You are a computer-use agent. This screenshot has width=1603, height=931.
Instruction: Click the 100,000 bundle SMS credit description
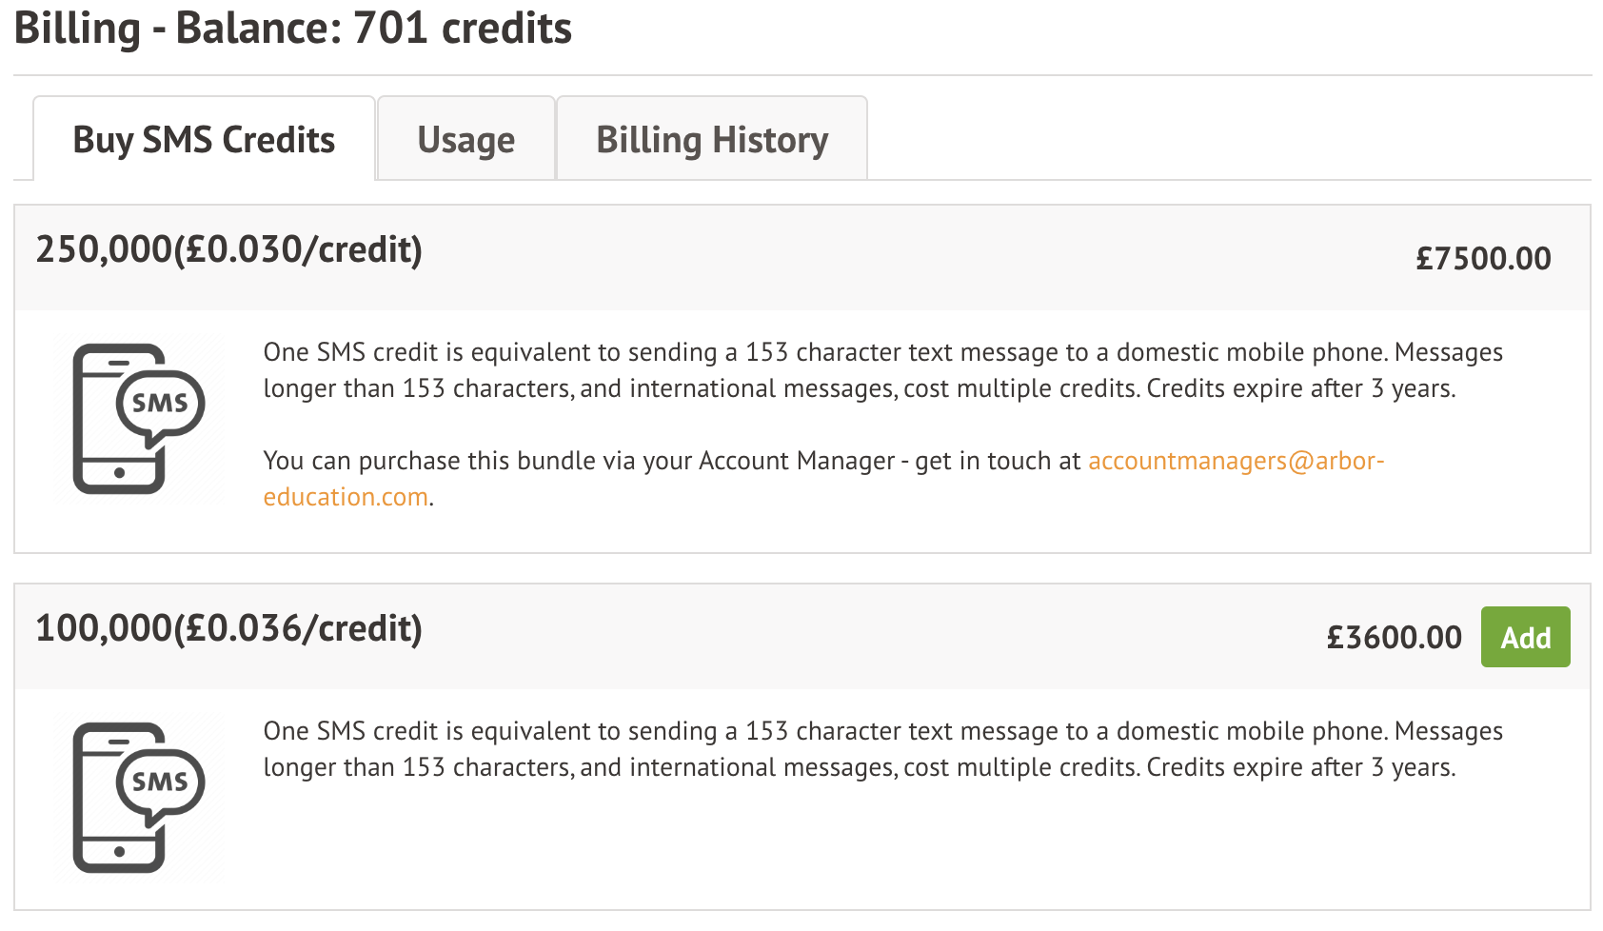click(881, 749)
